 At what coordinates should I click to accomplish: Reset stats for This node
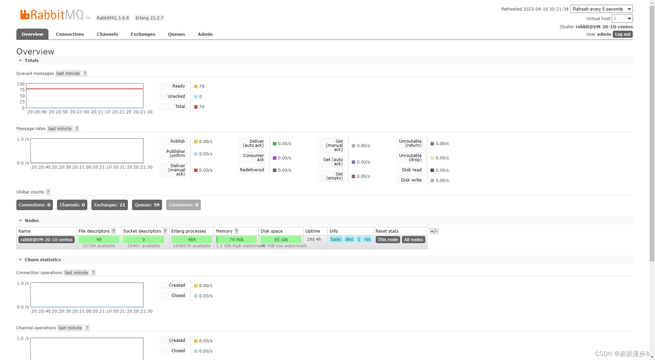[388, 239]
